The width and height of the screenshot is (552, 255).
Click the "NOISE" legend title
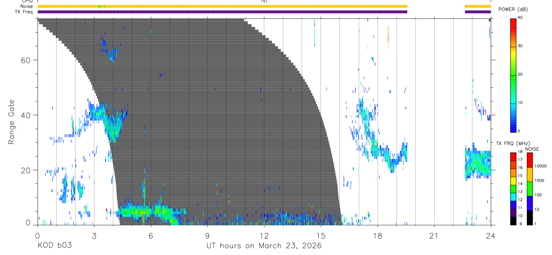pos(532,149)
